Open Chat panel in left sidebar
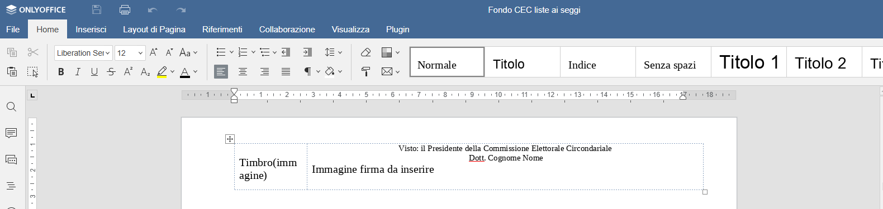The height and width of the screenshot is (209, 883). tap(11, 159)
